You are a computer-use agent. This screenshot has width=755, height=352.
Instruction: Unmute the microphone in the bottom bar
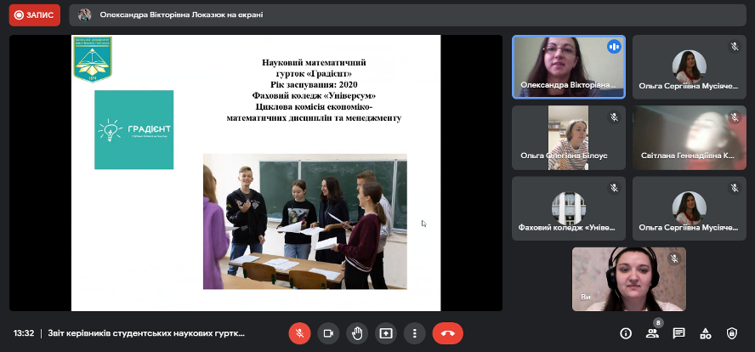[299, 333]
